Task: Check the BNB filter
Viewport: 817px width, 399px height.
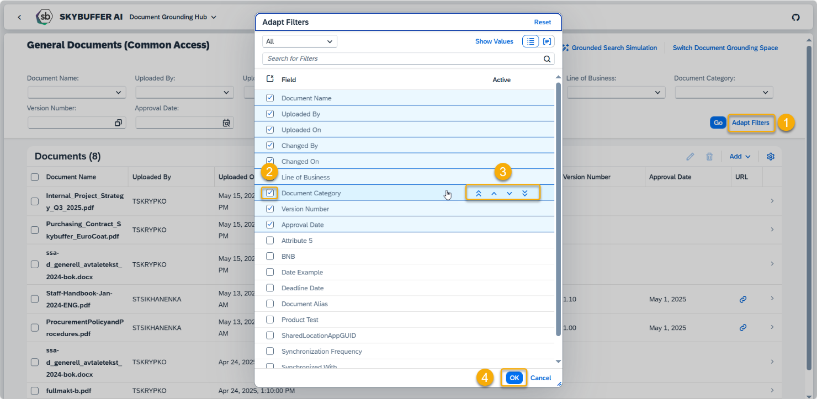Action: click(x=270, y=257)
